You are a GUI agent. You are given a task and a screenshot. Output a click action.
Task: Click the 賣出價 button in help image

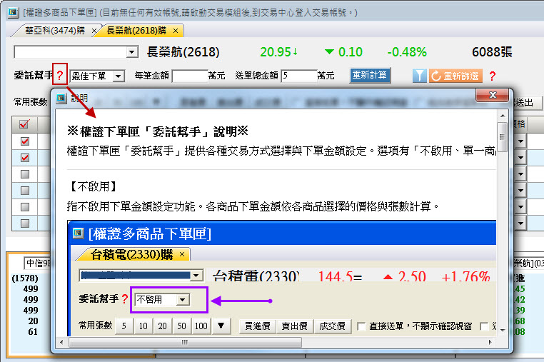coord(295,326)
